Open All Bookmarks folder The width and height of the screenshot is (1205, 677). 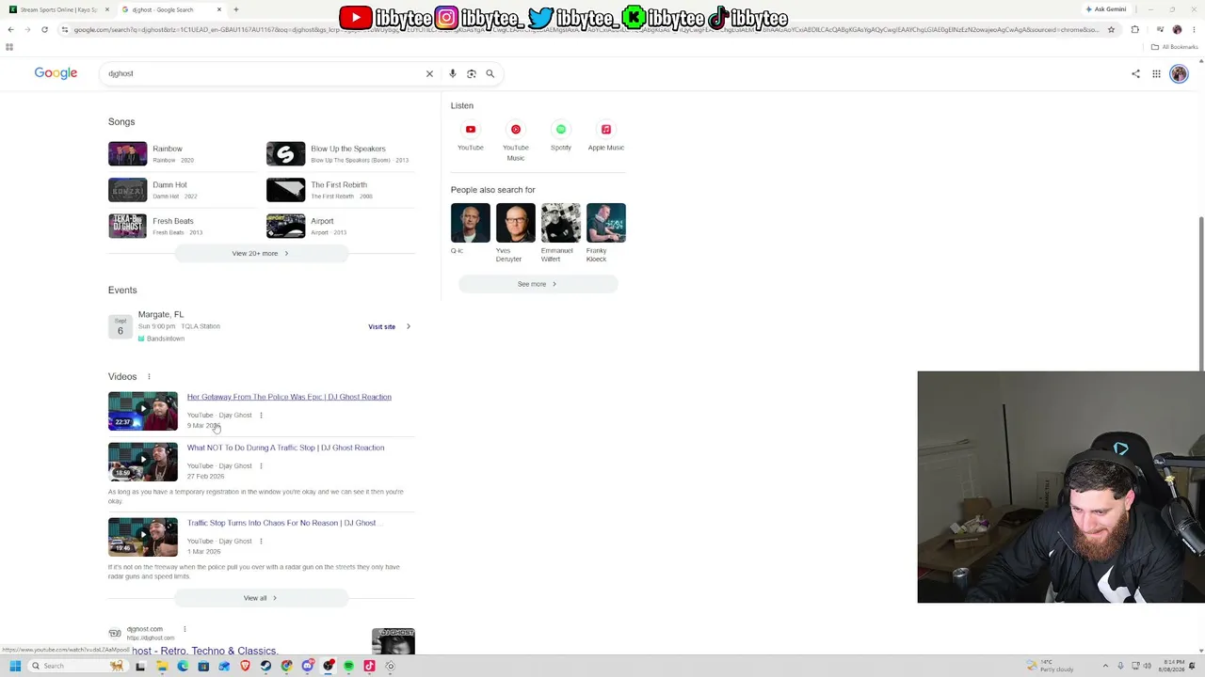(1174, 47)
